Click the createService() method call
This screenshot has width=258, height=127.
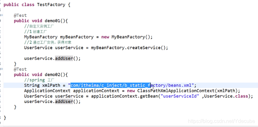(147, 48)
